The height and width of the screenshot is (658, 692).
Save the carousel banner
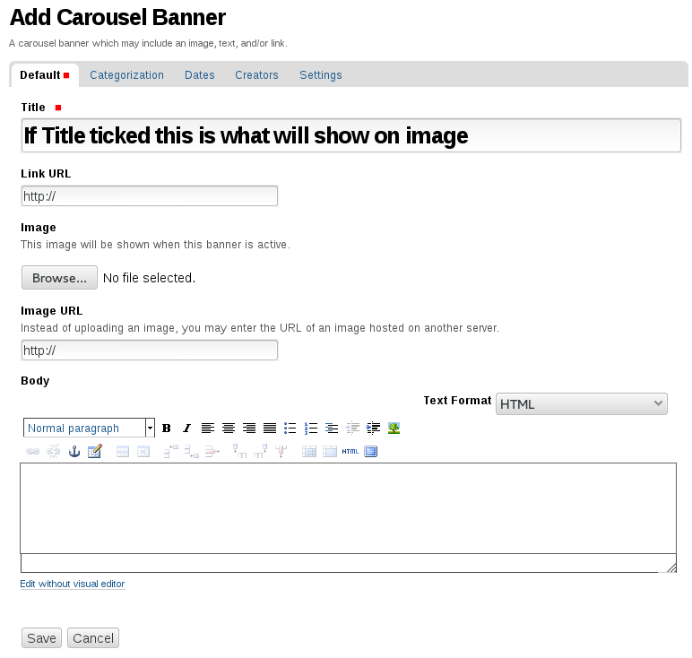point(41,638)
